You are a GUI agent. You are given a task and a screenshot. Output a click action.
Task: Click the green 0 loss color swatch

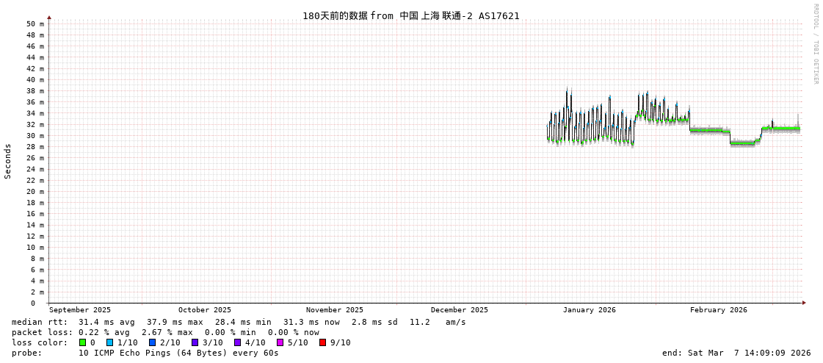coord(83,342)
